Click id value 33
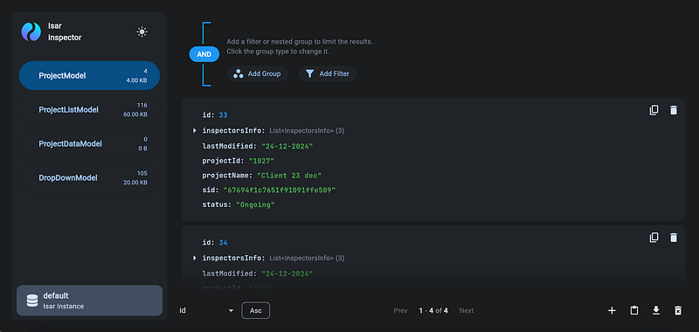The width and height of the screenshot is (699, 332). (223, 115)
